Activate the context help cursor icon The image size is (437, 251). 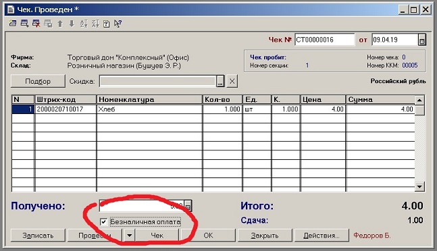(118, 24)
